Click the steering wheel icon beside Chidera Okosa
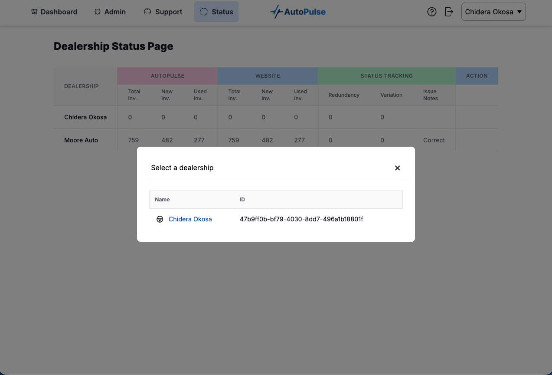Image resolution: width=552 pixels, height=375 pixels. tap(160, 219)
